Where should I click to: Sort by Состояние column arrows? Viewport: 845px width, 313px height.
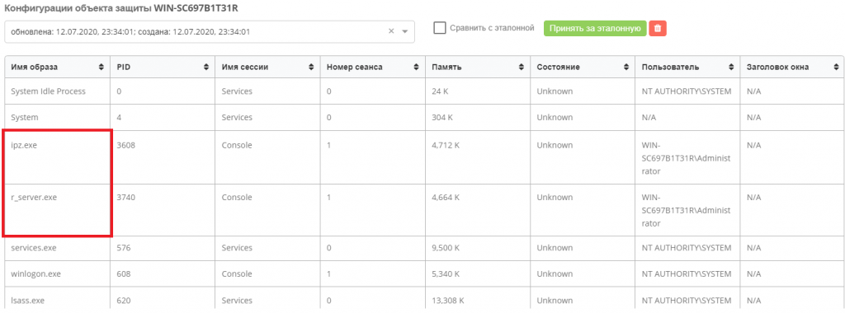click(625, 68)
